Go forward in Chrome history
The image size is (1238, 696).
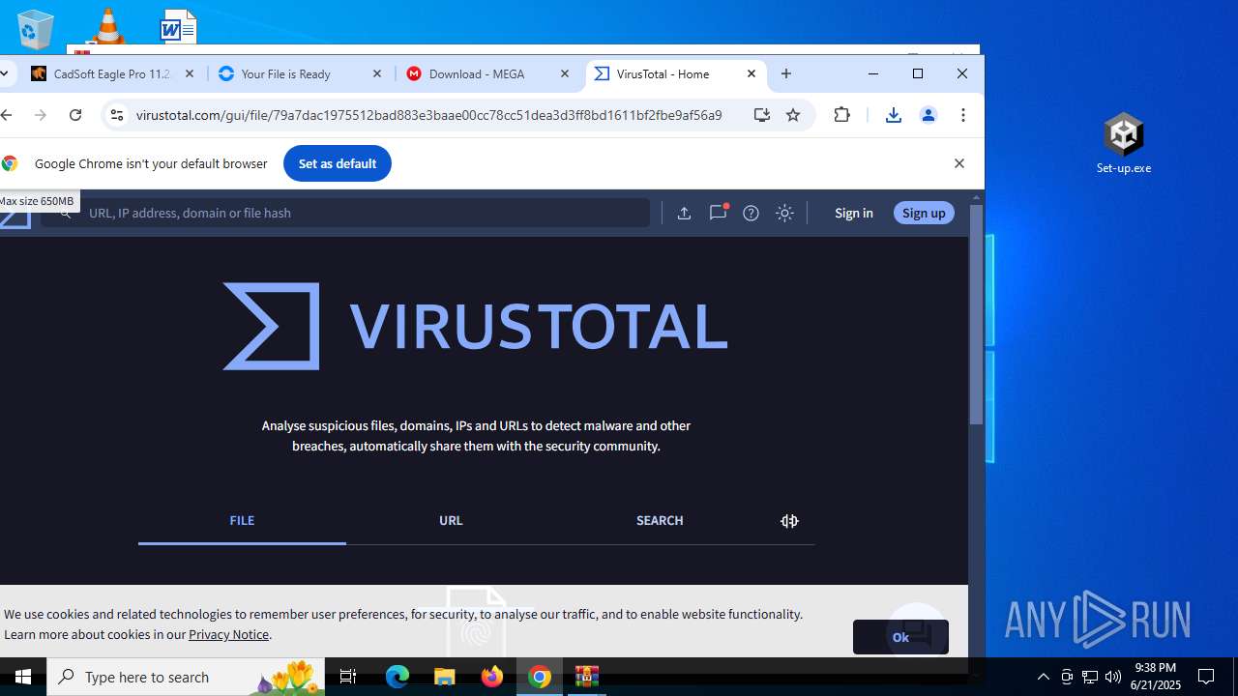(41, 115)
